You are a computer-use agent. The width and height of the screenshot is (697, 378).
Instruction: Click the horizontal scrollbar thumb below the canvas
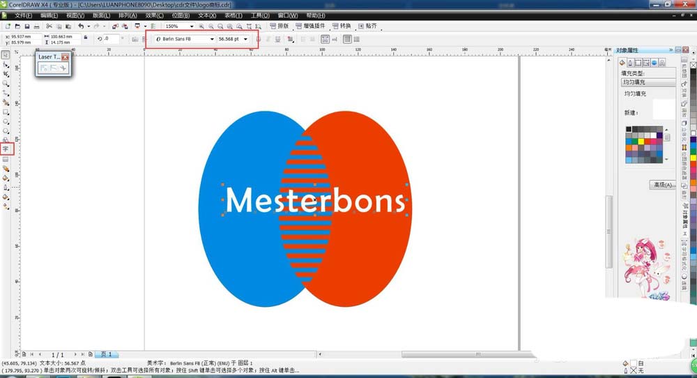coord(467,354)
